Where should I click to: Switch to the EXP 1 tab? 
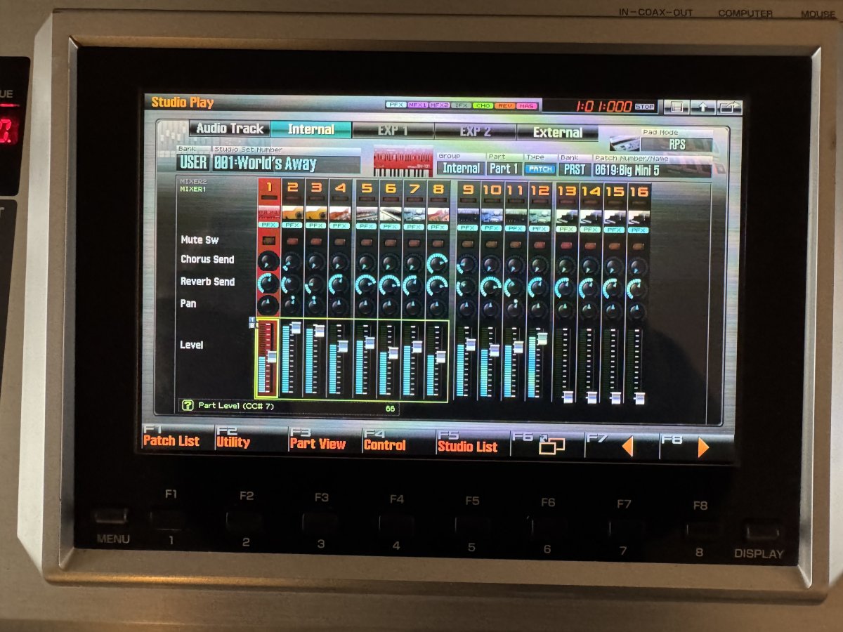coord(393,131)
